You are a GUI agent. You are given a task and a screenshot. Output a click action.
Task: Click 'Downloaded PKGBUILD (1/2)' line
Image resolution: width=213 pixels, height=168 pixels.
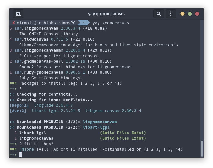point(63,122)
